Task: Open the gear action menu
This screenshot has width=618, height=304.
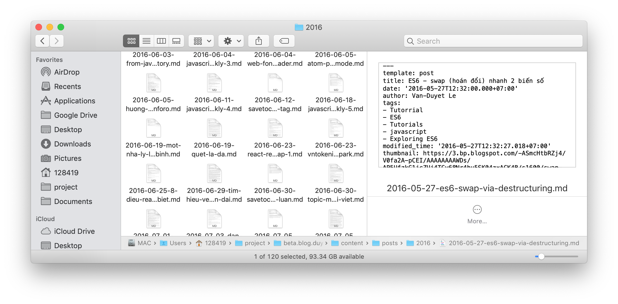Action: point(231,41)
